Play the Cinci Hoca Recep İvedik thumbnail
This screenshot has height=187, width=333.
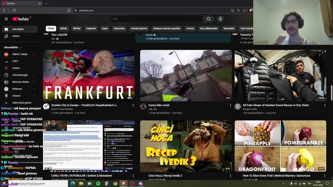coord(186,146)
